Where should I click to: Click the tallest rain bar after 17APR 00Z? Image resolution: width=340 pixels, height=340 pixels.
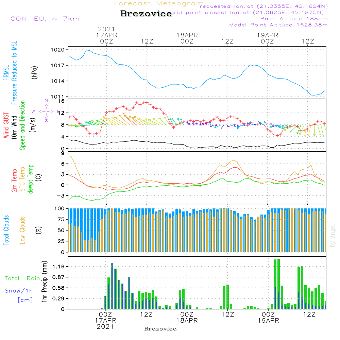(112, 286)
